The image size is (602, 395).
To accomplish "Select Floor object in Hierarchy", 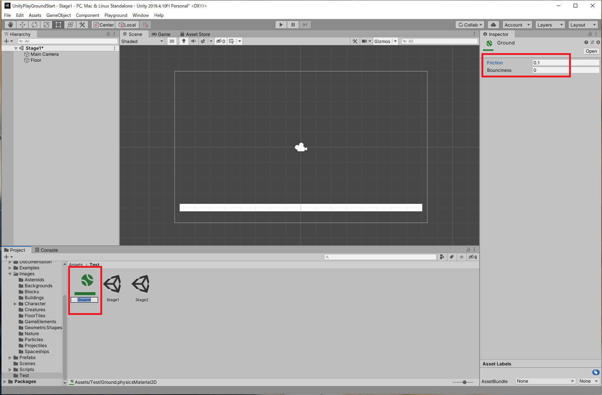I will (x=36, y=60).
